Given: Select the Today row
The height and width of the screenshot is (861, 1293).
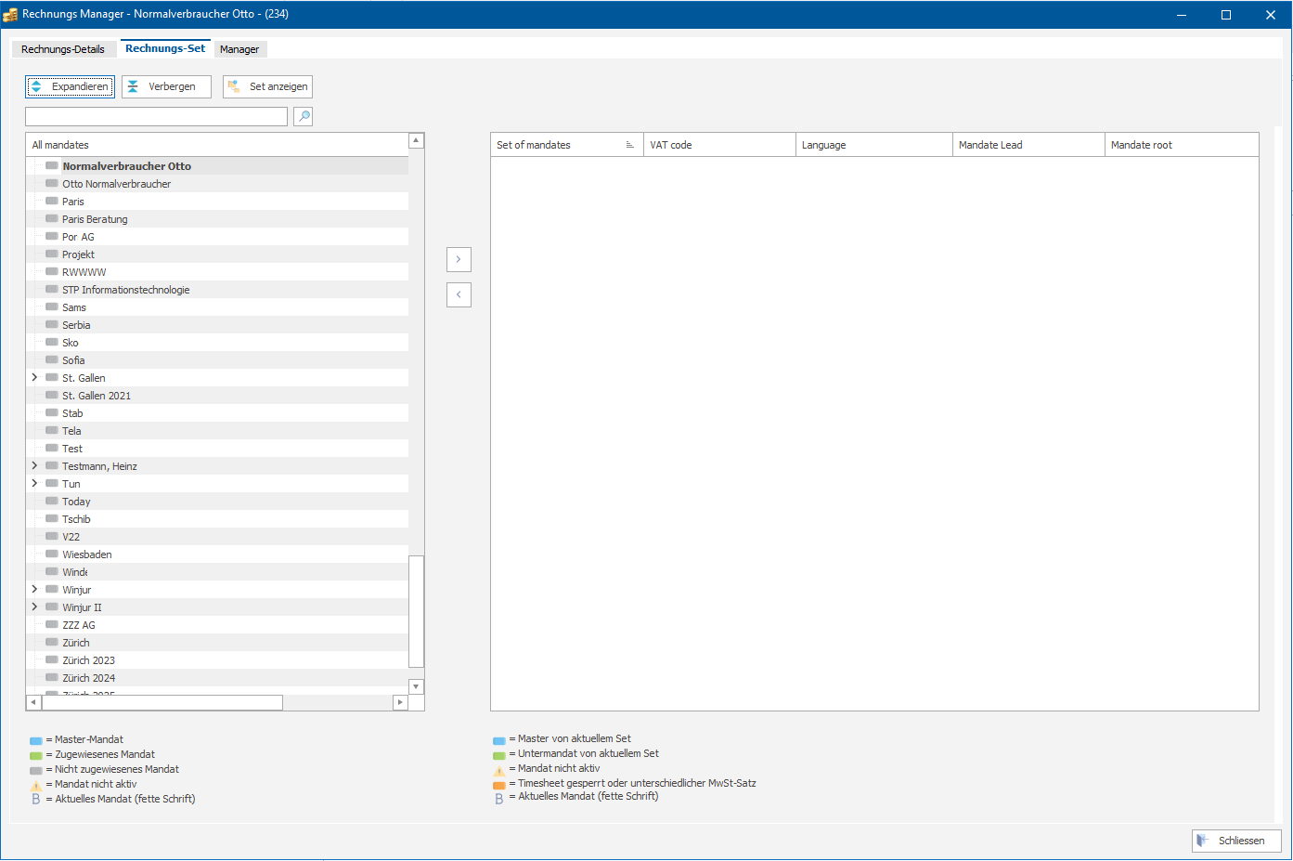Looking at the screenshot, I should coord(217,502).
